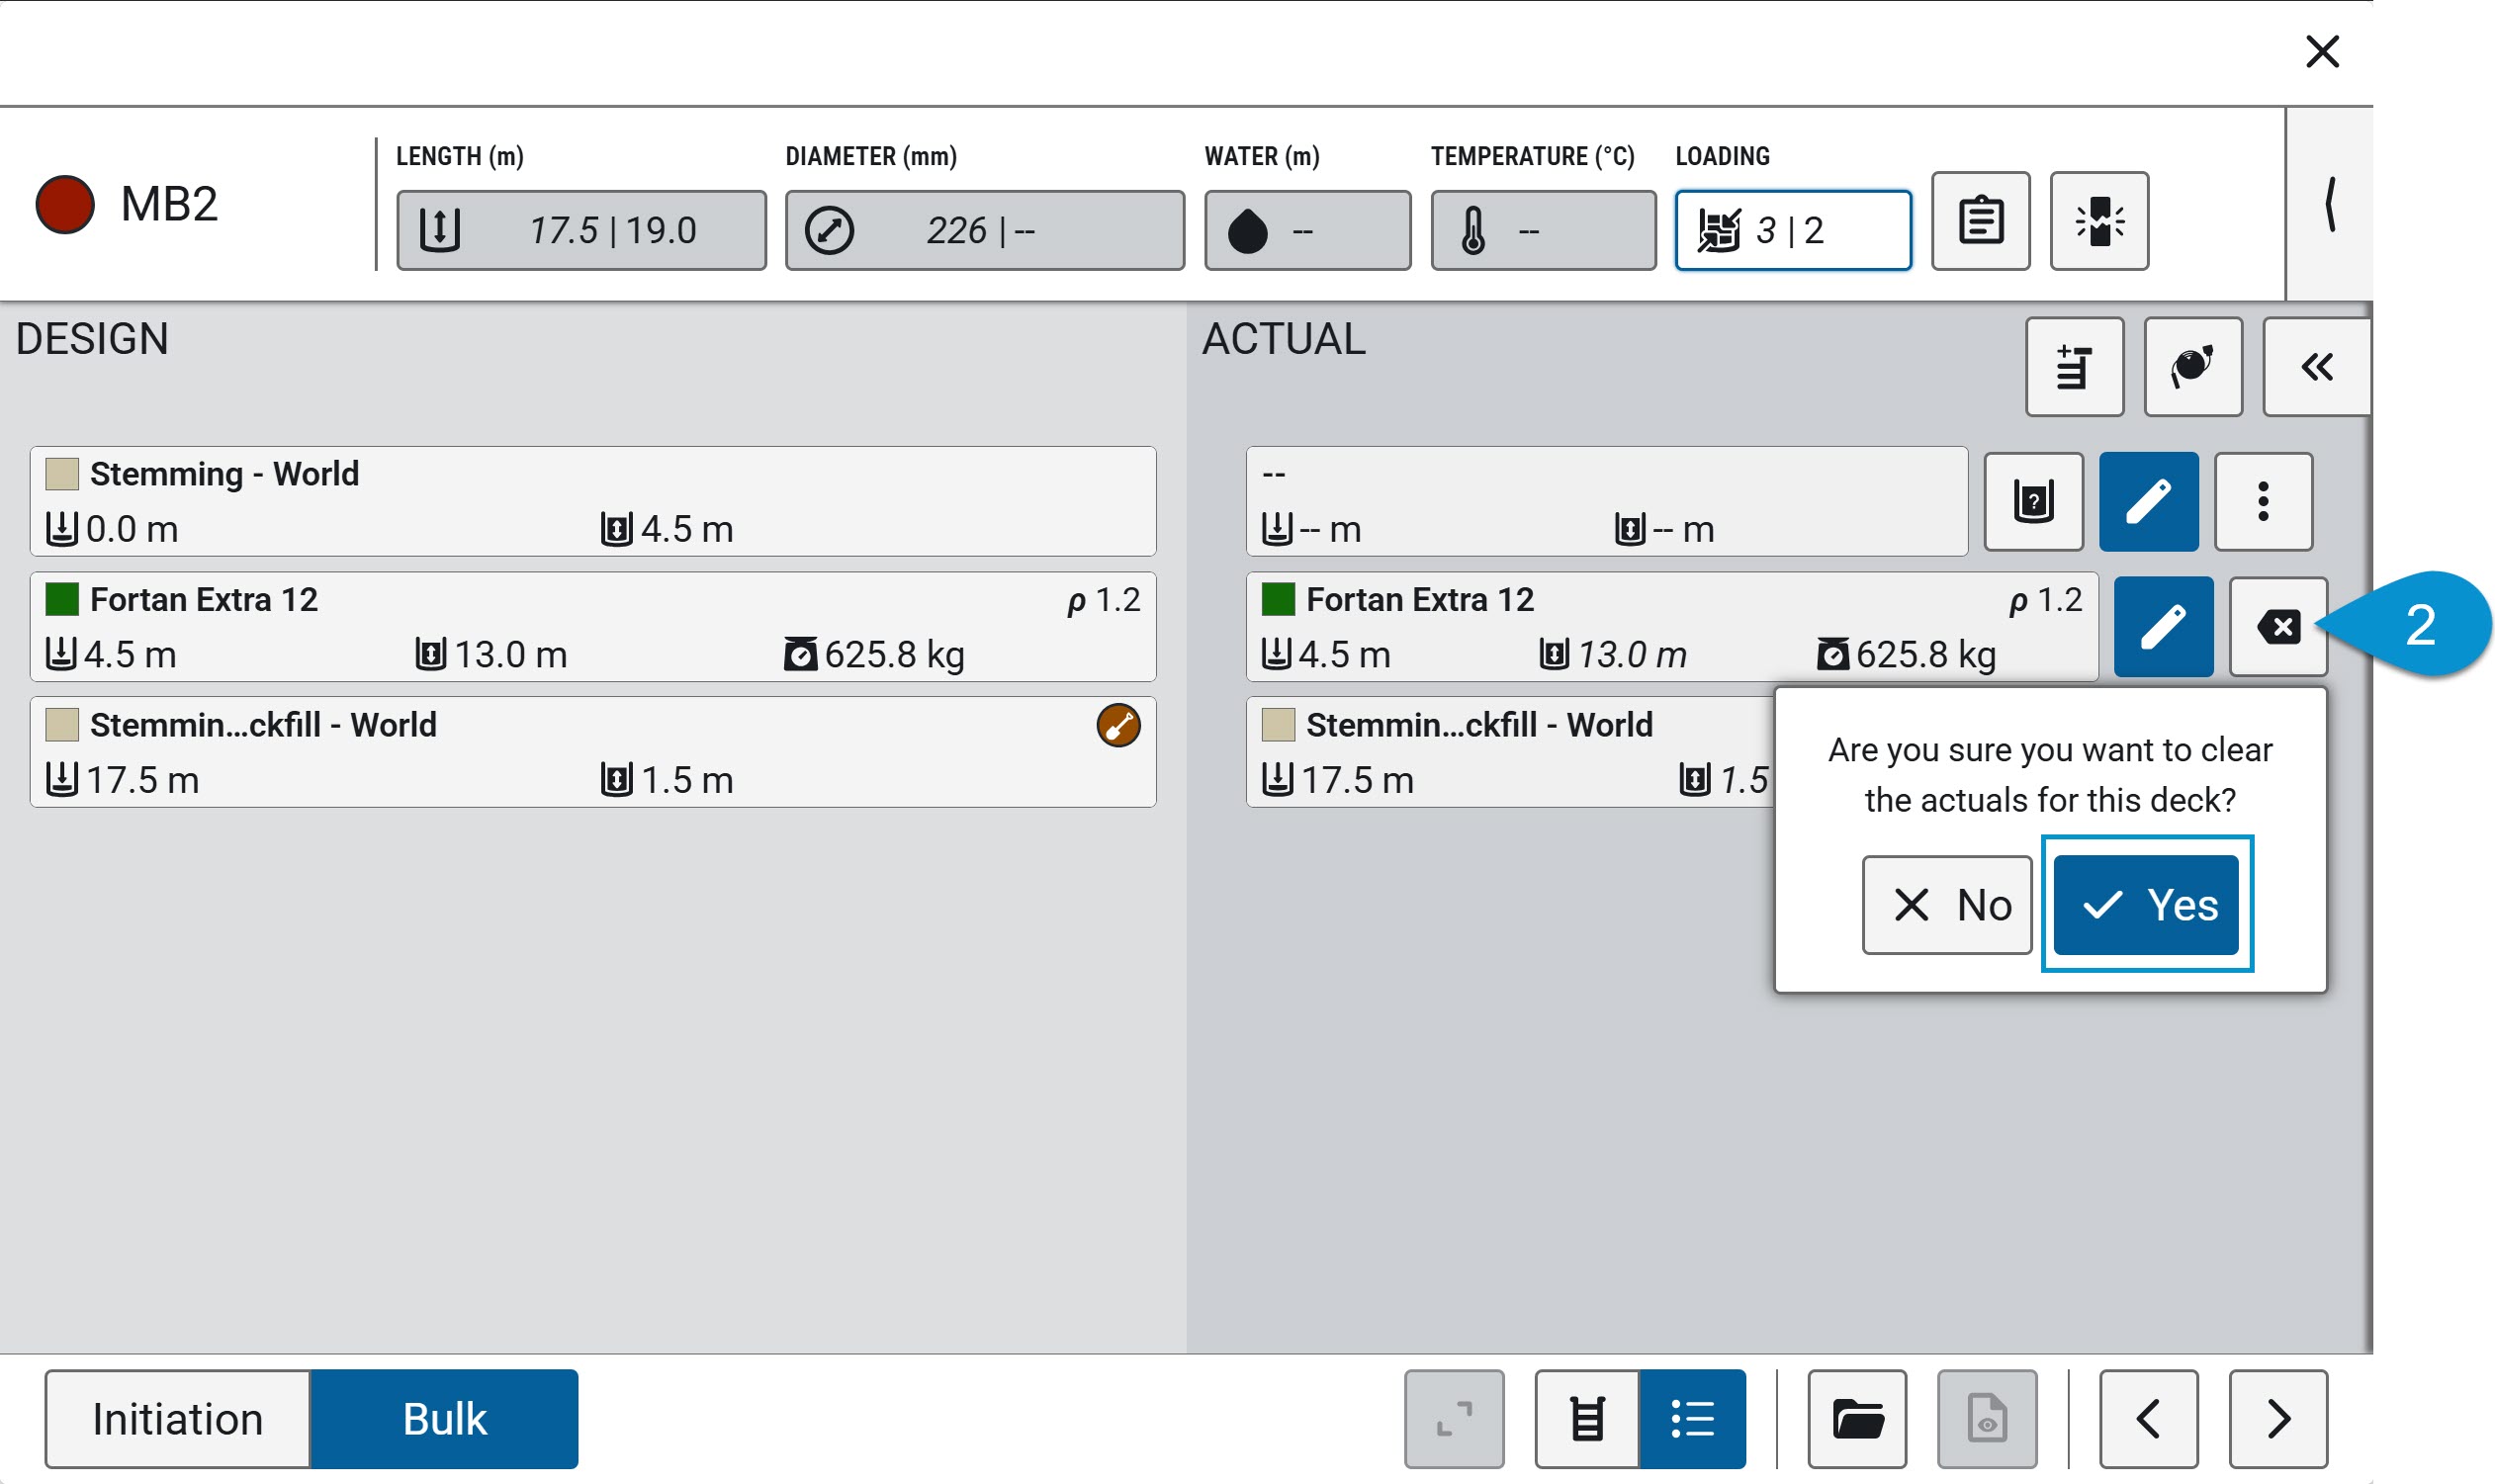The width and height of the screenshot is (2495, 1484).
Task: Open the folder icon in bottom toolbar
Action: (1857, 1418)
